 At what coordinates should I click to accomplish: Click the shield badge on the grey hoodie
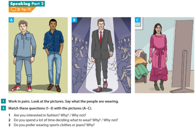pos(28,39)
